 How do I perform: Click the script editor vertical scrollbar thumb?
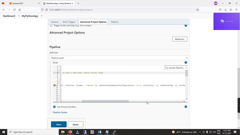[186, 73]
